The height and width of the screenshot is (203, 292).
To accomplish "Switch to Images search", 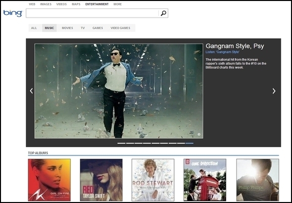I will [x=46, y=4].
